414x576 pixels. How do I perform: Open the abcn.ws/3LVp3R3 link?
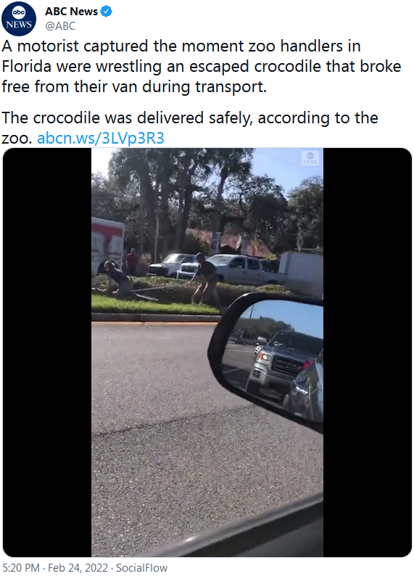click(x=101, y=138)
